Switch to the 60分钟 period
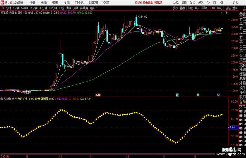 [x=53, y=8]
